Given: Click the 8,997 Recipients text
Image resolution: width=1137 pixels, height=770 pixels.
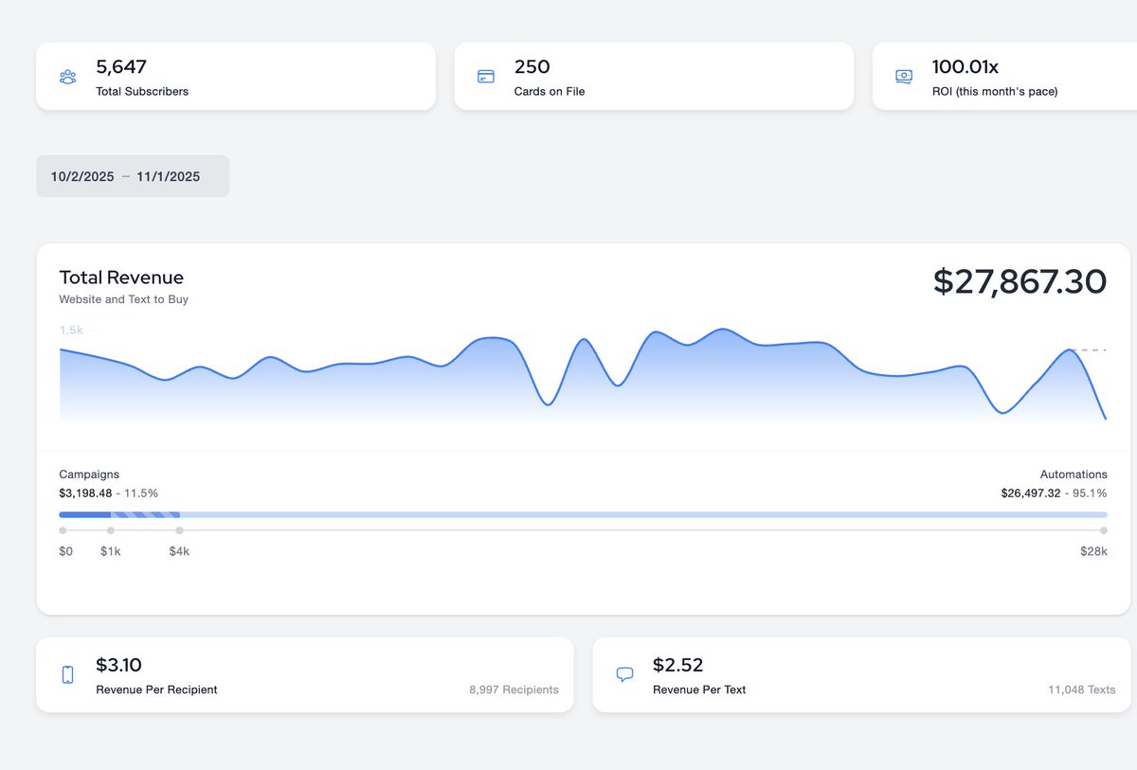Looking at the screenshot, I should click(x=514, y=689).
